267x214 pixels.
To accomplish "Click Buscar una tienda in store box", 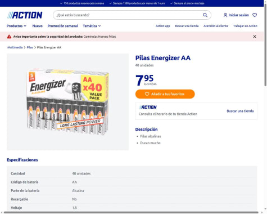I will pyautogui.click(x=240, y=111).
